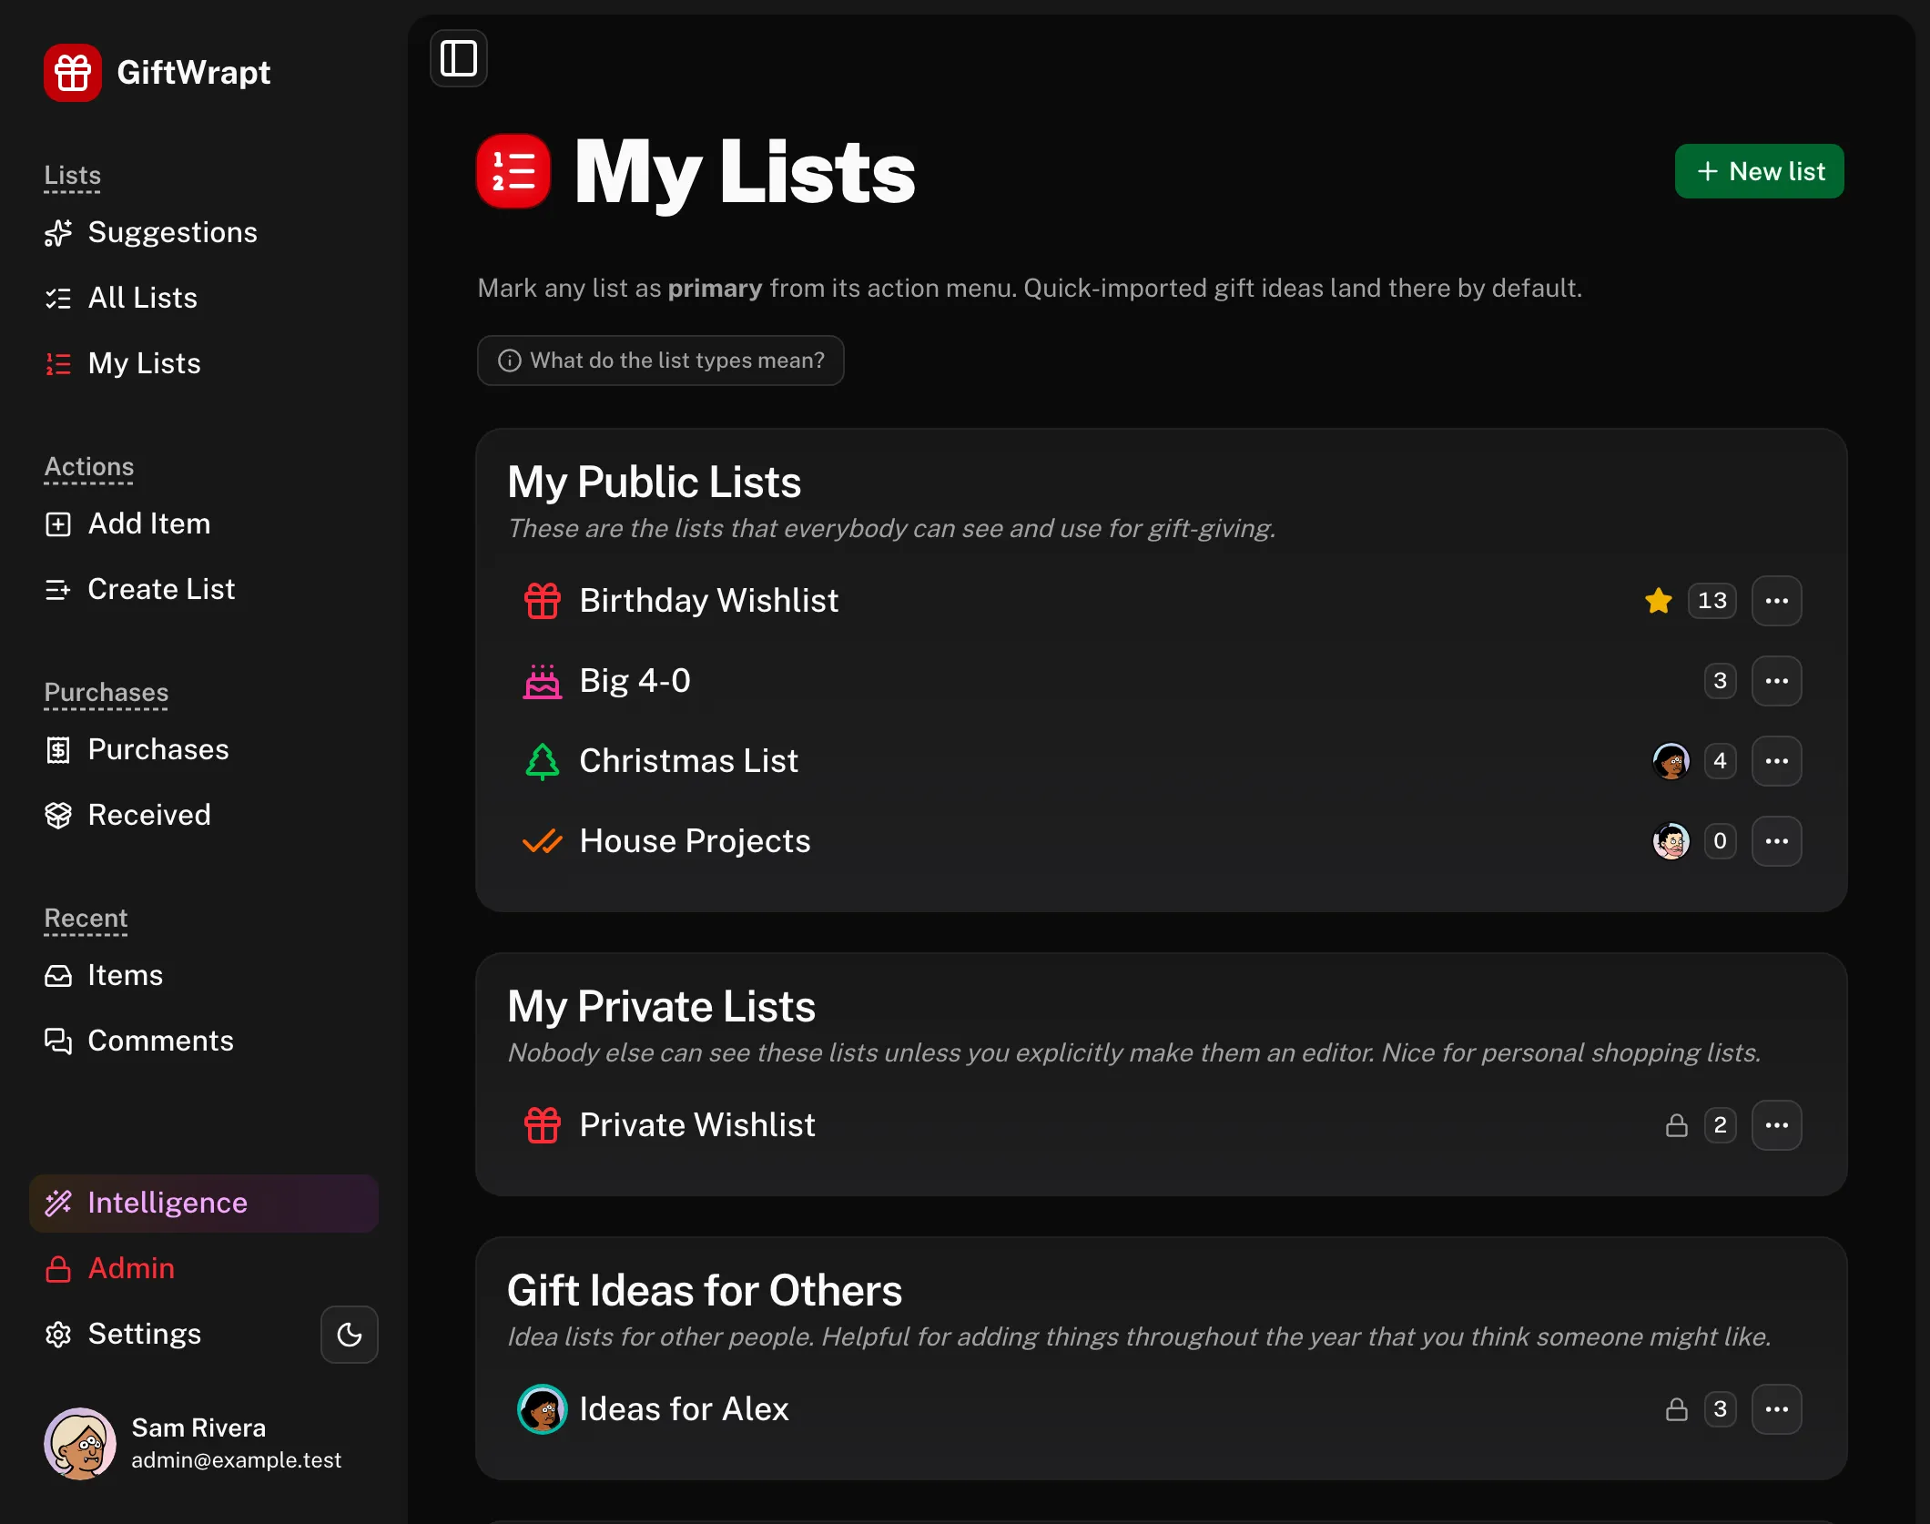Click the inbox icon next to Items
The image size is (1930, 1524).
pyautogui.click(x=58, y=976)
